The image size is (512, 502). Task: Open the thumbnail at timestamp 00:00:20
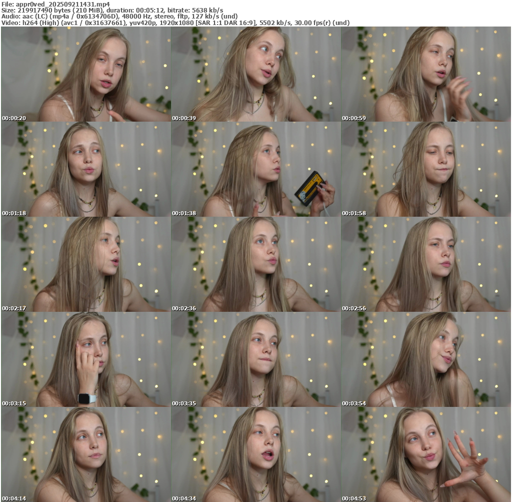[x=85, y=75]
